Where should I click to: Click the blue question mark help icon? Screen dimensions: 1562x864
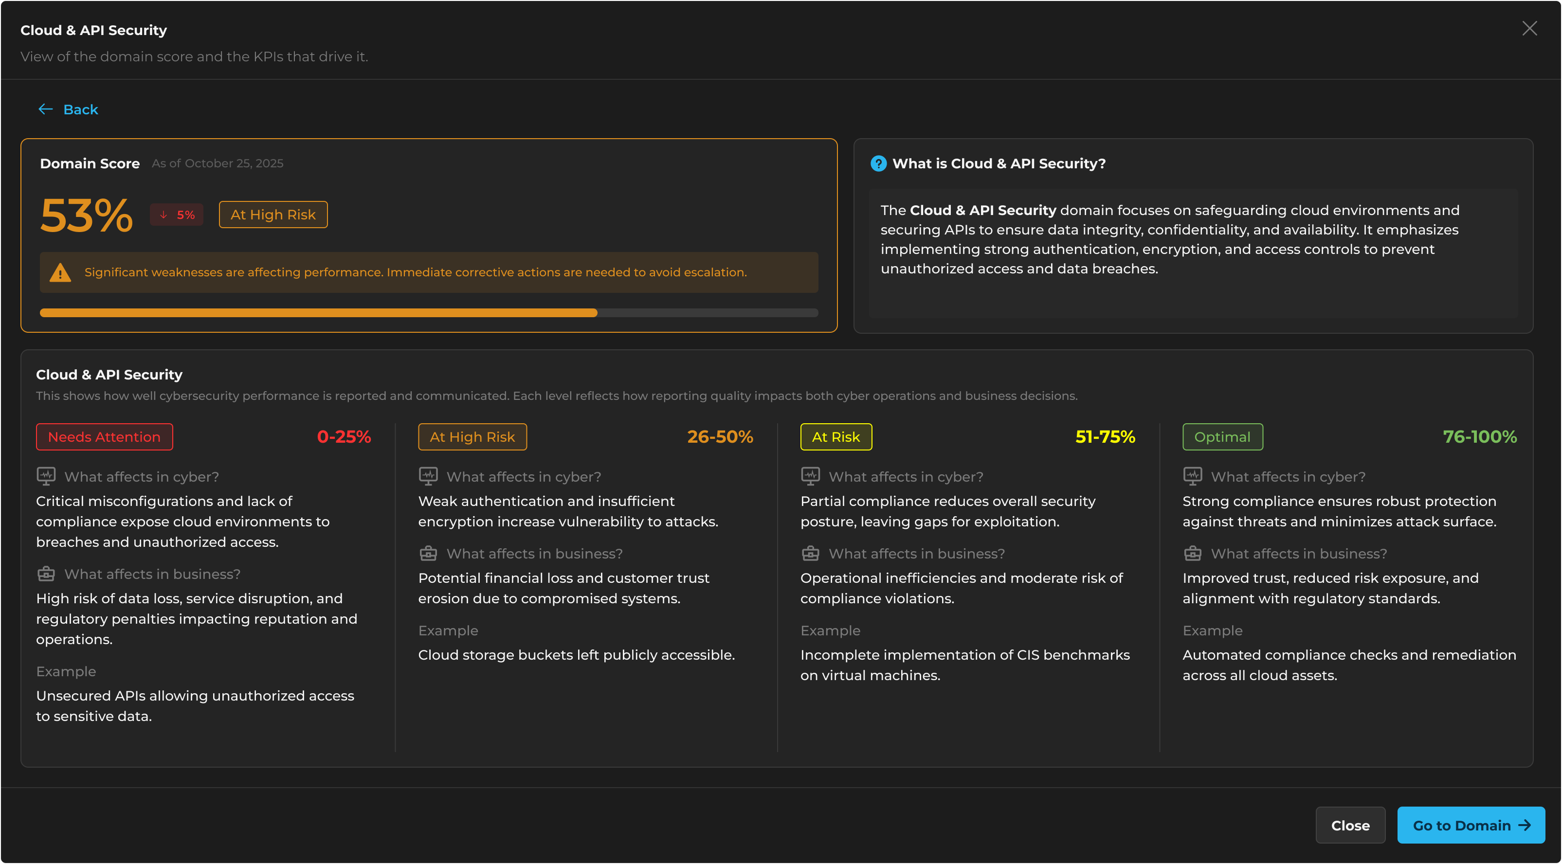click(x=878, y=164)
